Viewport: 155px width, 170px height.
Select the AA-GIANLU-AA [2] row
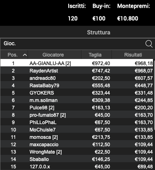pyautogui.click(x=77, y=63)
